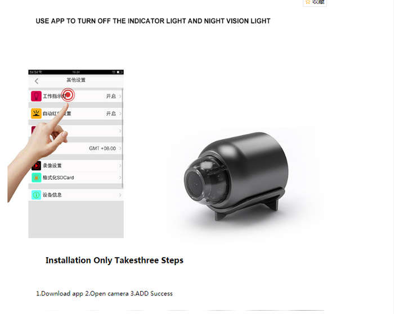Toggle the auto infrared 开启 status
This screenshot has height=314, width=394.
pos(111,113)
